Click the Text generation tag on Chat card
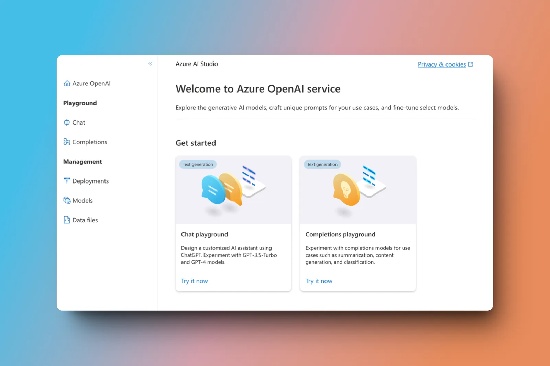Image resolution: width=550 pixels, height=366 pixels. (198, 164)
